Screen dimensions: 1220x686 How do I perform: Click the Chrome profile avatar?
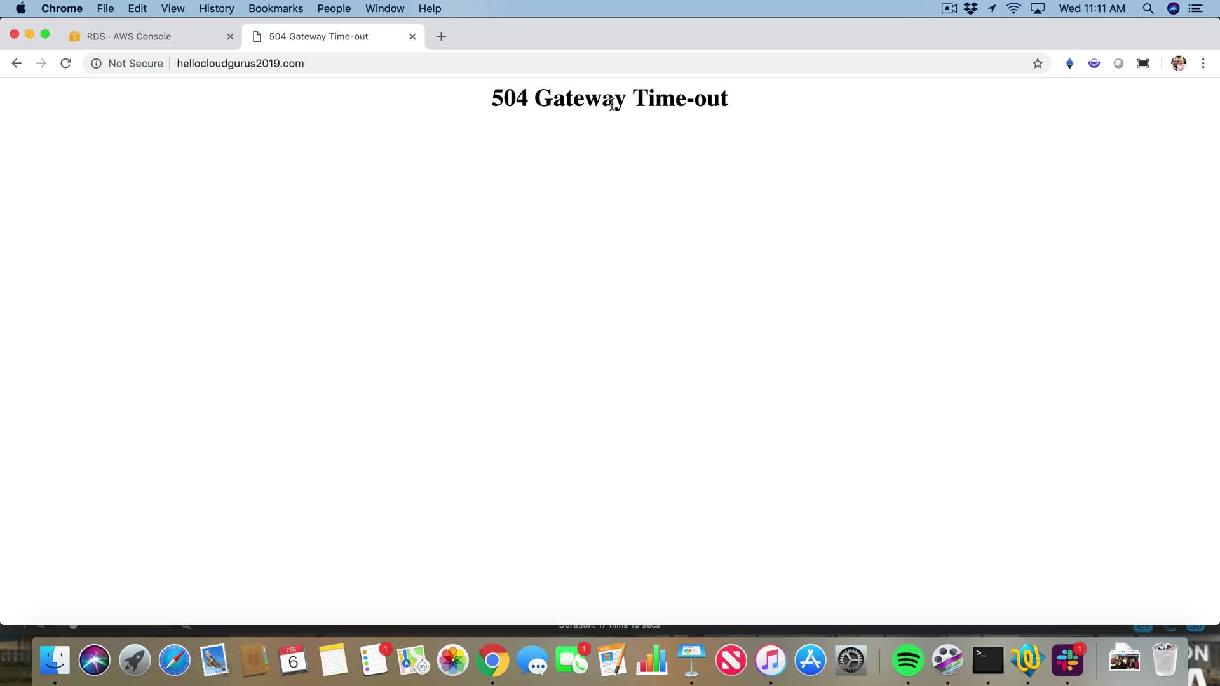click(1179, 63)
